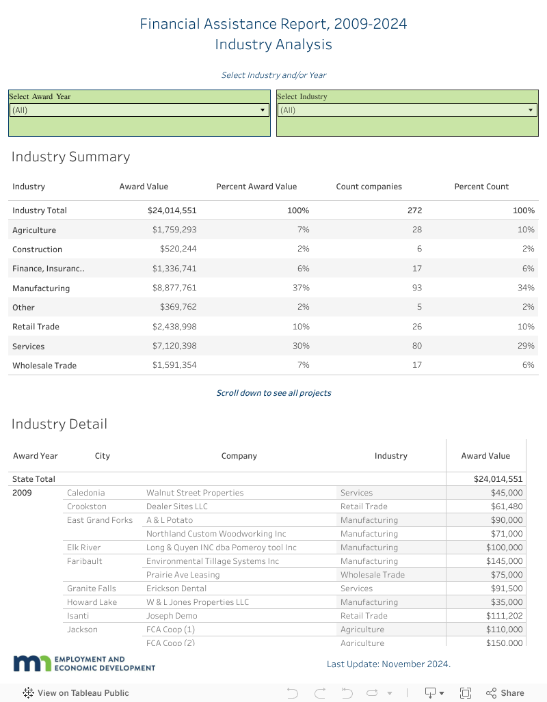Click the Tableau logo icon

[28, 693]
